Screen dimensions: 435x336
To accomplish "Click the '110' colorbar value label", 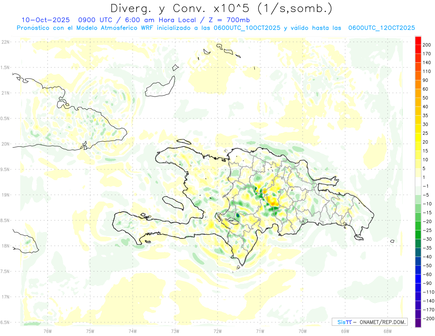I will (427, 72).
